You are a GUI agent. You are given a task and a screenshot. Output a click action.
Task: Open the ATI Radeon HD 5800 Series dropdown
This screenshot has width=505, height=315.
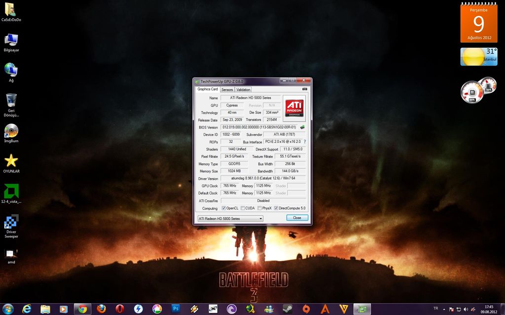[x=230, y=219]
